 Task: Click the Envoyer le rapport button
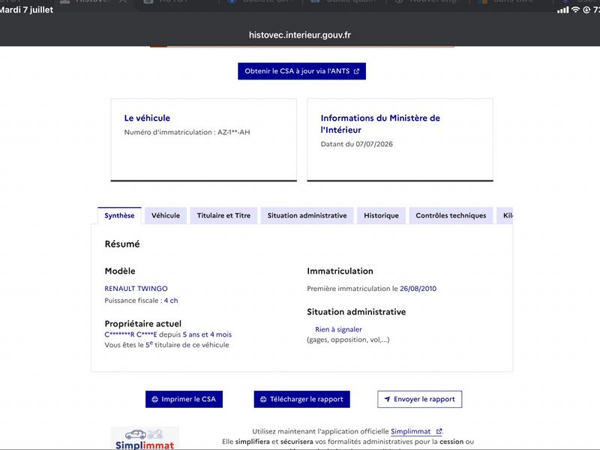coord(420,399)
